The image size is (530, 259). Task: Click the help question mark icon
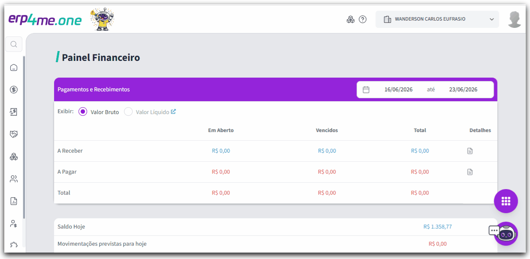pos(363,19)
